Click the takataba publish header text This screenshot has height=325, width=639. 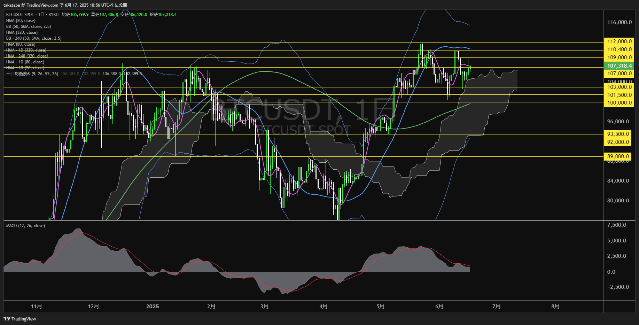pyautogui.click(x=65, y=5)
